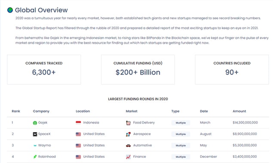Click the US flag in Waymo row

point(78,145)
